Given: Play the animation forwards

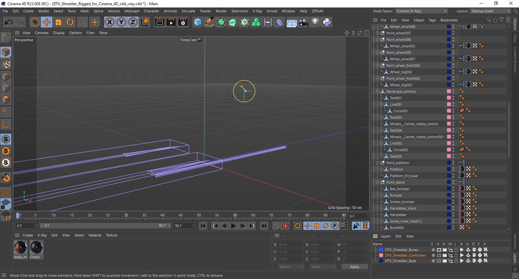Looking at the screenshot, I should point(233,226).
